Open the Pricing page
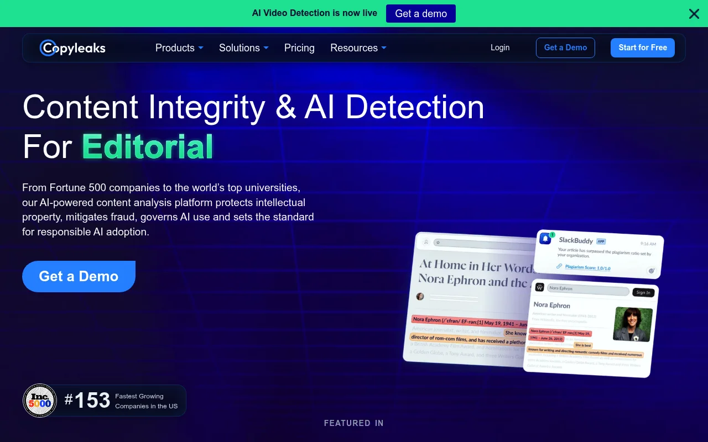708x442 pixels. (299, 48)
